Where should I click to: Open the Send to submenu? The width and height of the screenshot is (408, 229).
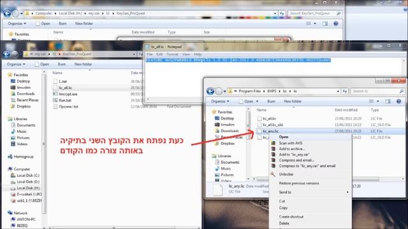(285, 192)
